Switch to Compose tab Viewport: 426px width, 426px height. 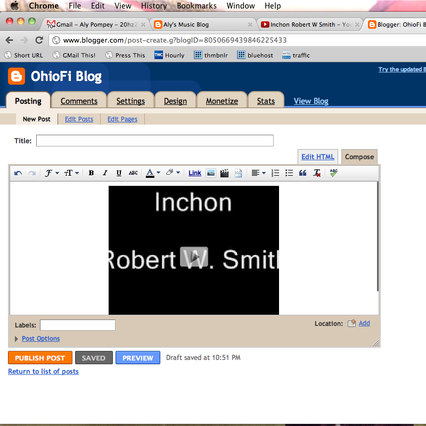(x=359, y=157)
